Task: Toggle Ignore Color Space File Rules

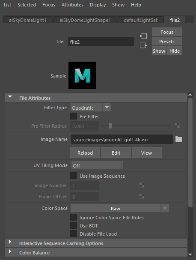Action: [74, 218]
